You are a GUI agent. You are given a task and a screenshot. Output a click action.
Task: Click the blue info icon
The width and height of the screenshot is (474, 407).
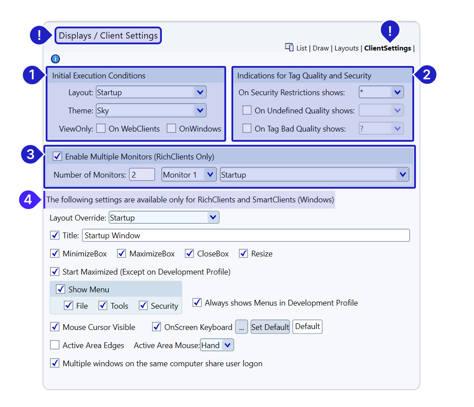(55, 59)
